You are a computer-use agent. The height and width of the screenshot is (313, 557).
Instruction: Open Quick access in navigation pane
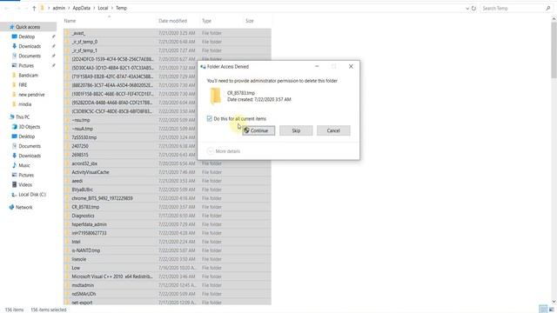coord(28,27)
